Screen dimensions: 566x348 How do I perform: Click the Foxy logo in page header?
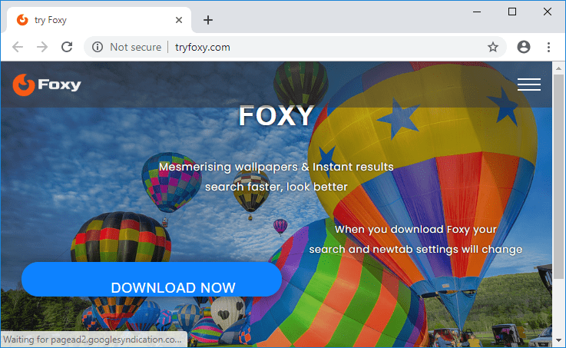(x=47, y=85)
